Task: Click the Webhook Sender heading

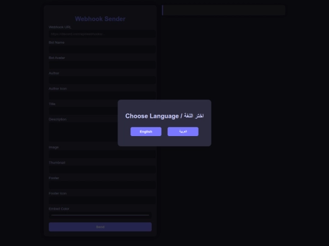Action: 100,19
